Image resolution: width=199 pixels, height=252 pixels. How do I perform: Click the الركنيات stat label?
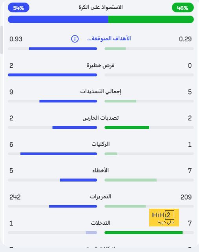click(100, 144)
